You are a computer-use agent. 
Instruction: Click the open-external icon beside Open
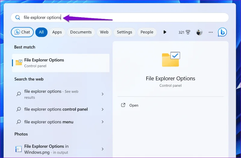[x=123, y=105]
